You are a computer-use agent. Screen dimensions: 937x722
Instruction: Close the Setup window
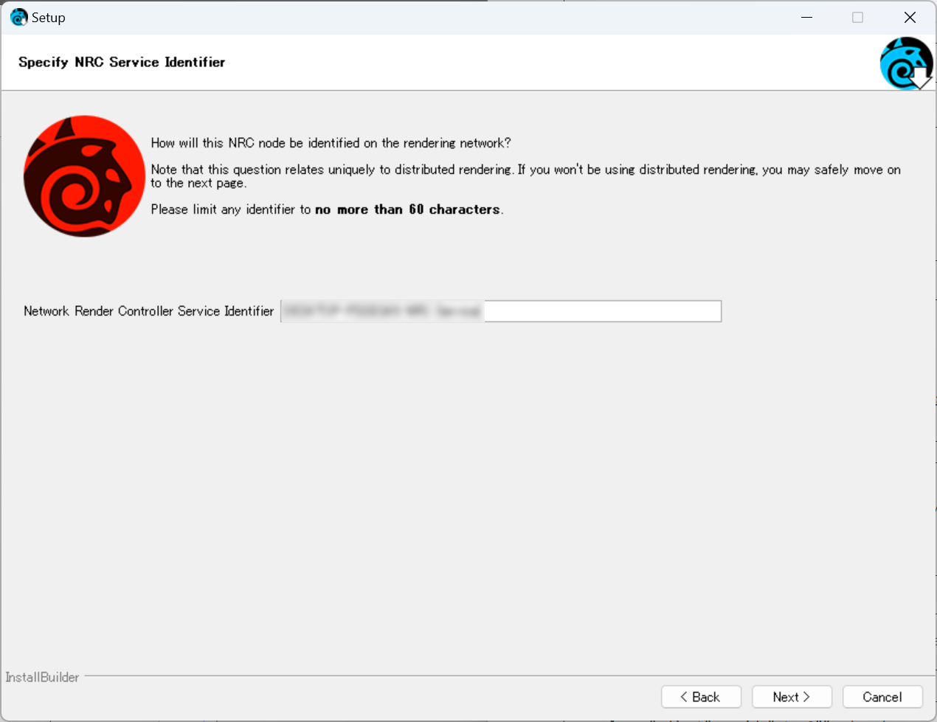coord(910,17)
